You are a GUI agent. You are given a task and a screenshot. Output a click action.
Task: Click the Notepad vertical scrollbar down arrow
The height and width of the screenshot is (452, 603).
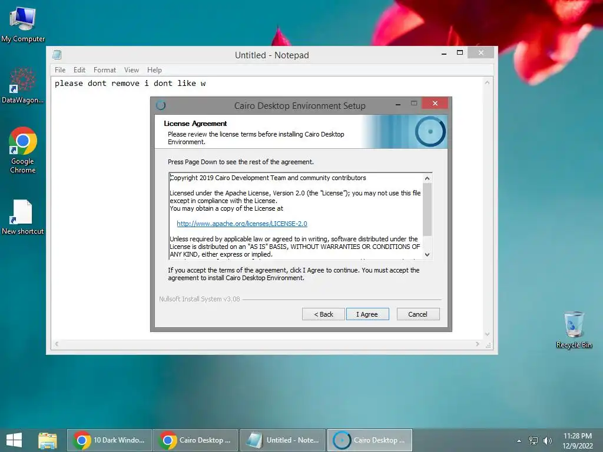point(487,334)
